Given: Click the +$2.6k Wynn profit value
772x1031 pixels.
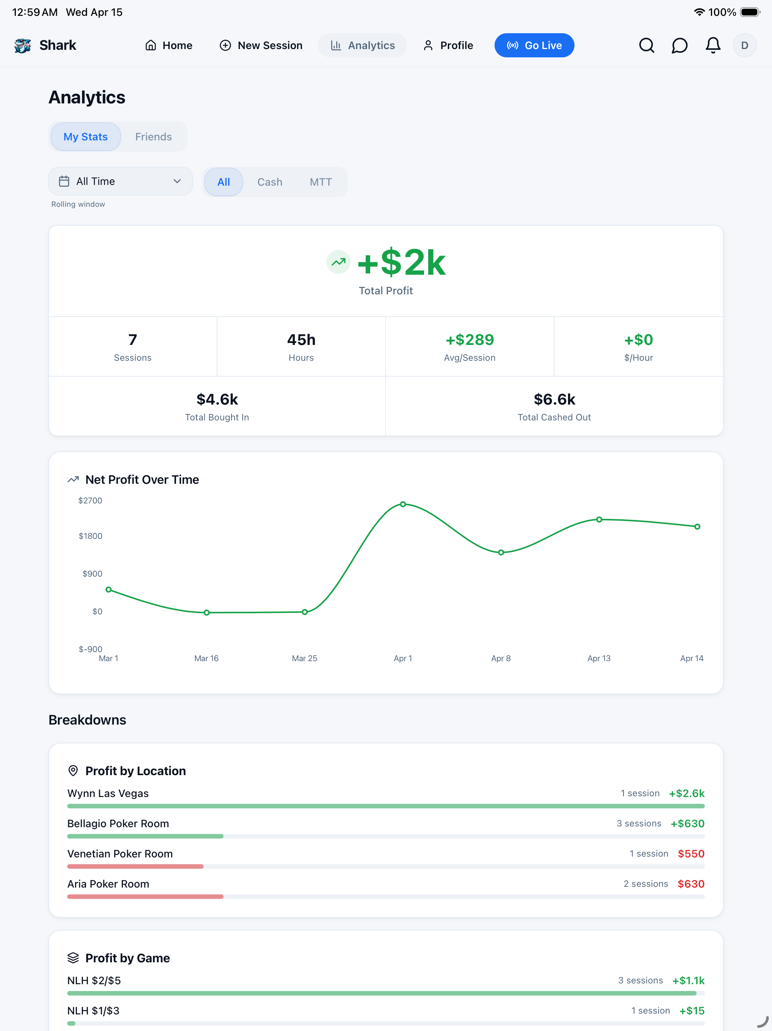Looking at the screenshot, I should click(687, 793).
